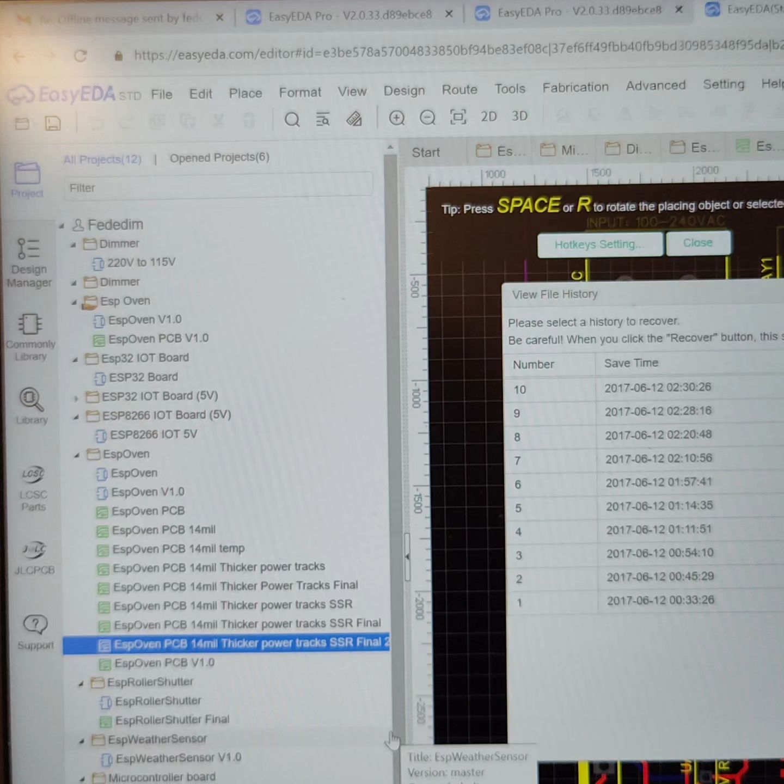Click the open-folder toolbar icon

(x=22, y=124)
